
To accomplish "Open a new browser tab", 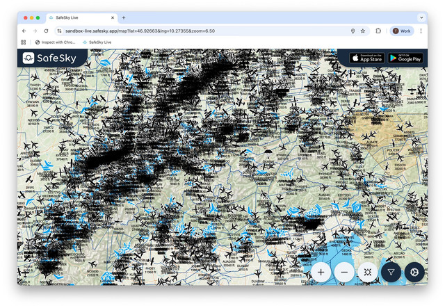I will point(124,17).
